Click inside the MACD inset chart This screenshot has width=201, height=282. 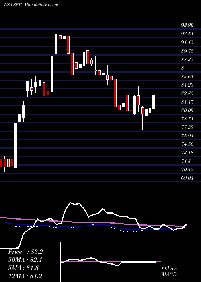(111, 262)
